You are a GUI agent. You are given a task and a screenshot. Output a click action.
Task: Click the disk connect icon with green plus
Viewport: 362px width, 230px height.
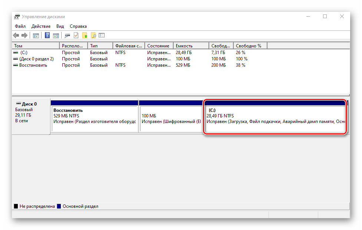tap(67, 36)
